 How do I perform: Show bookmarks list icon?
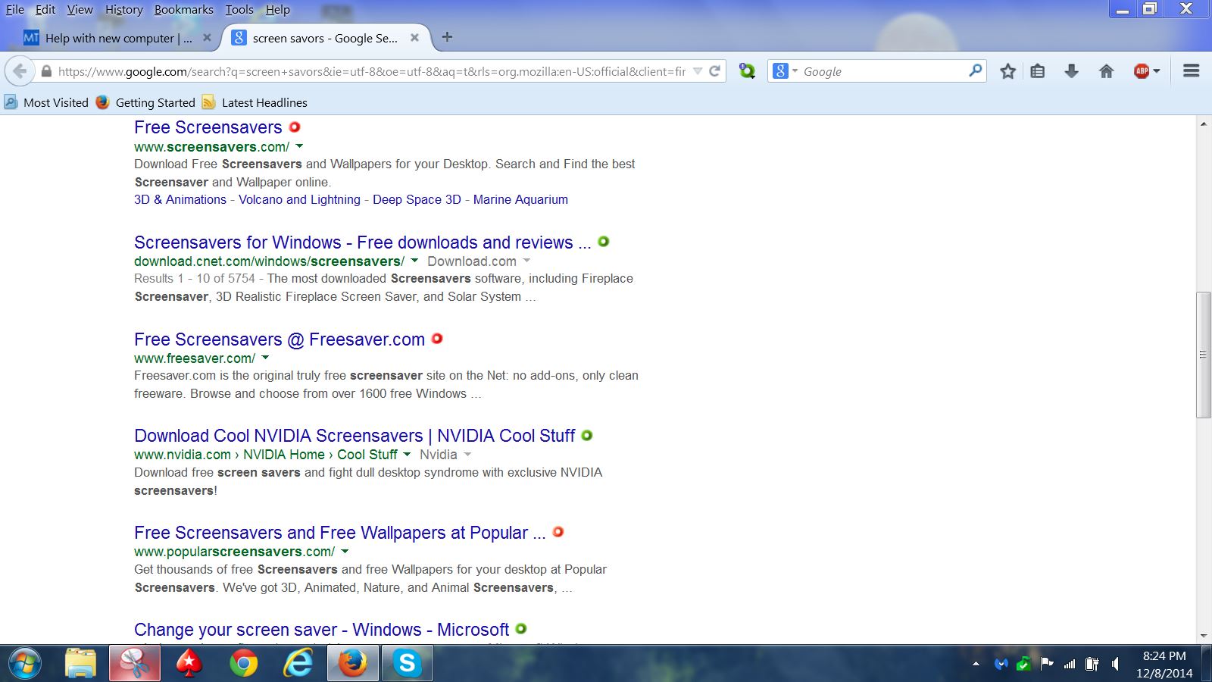click(1038, 71)
